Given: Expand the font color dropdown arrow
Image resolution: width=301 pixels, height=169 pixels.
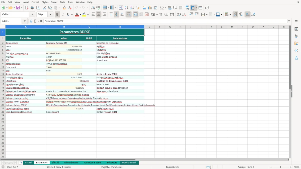Looking at the screenshot, I should tap(80, 15).
